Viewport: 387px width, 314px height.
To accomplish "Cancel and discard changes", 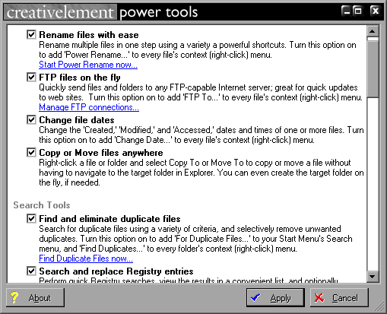I will click(x=339, y=298).
